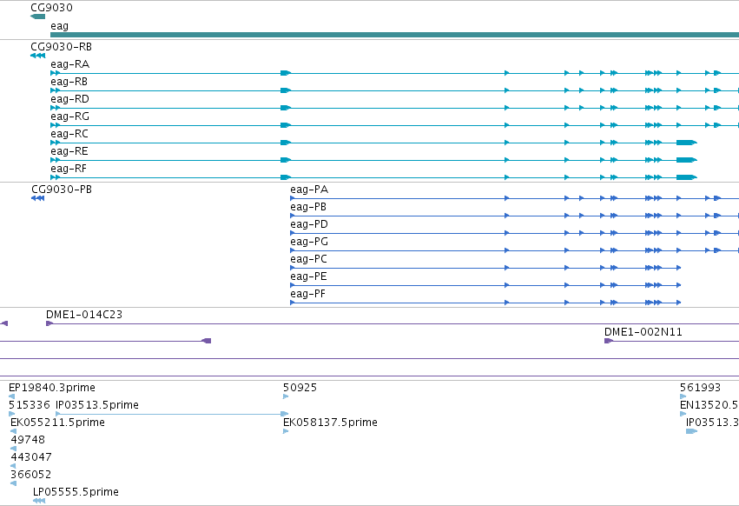Click the eag-PG protein label
The width and height of the screenshot is (739, 506).
coord(309,243)
